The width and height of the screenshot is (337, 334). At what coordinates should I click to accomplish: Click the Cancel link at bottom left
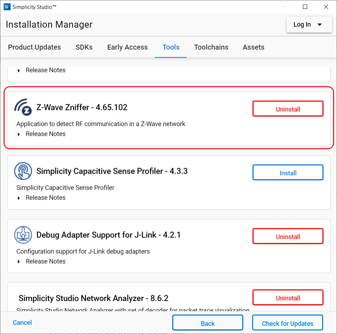pos(22,323)
